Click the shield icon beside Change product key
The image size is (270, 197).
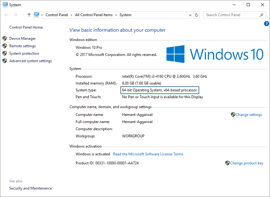pyautogui.click(x=228, y=163)
